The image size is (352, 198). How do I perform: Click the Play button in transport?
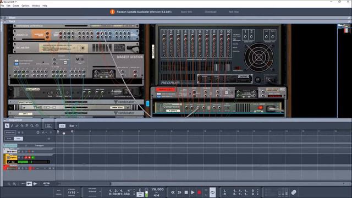[x=193, y=193]
